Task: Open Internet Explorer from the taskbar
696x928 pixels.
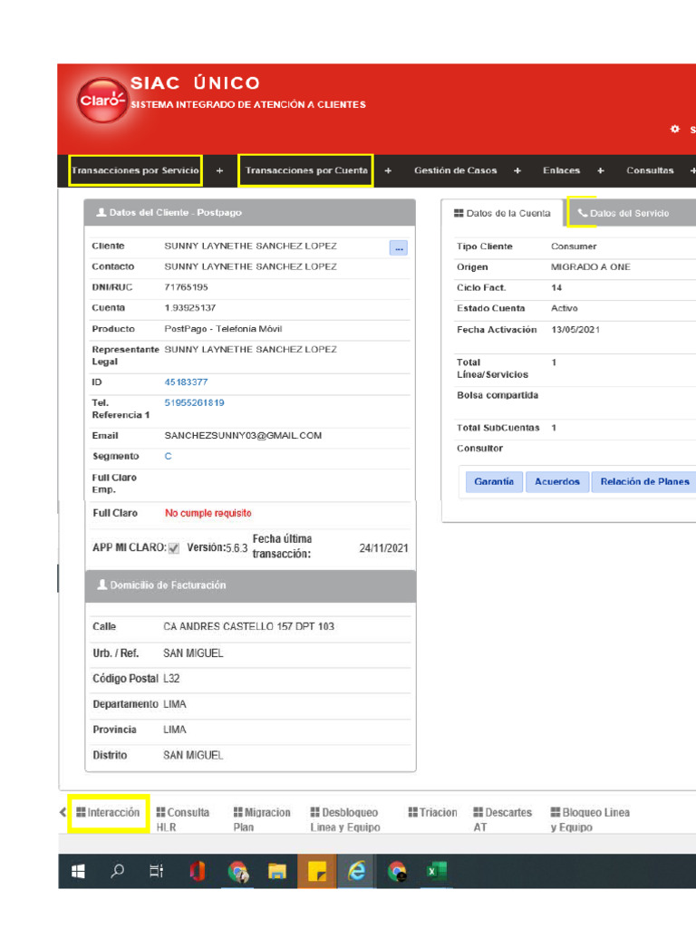Action: (357, 872)
